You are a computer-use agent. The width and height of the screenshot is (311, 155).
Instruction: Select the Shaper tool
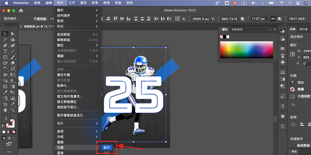click(5, 63)
